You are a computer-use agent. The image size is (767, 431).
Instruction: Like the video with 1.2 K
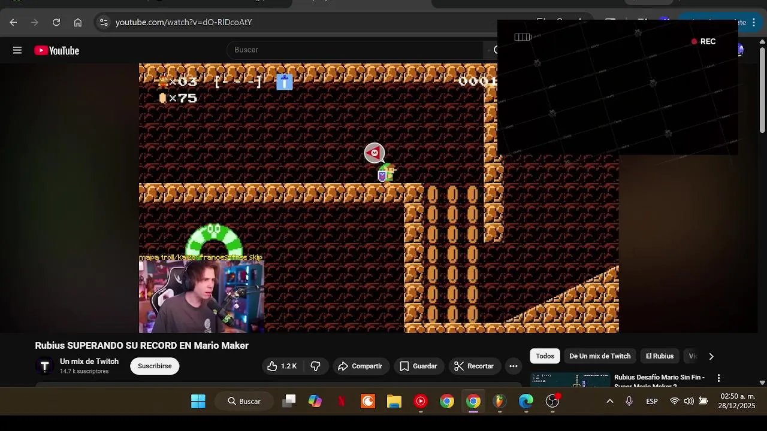[x=282, y=366]
